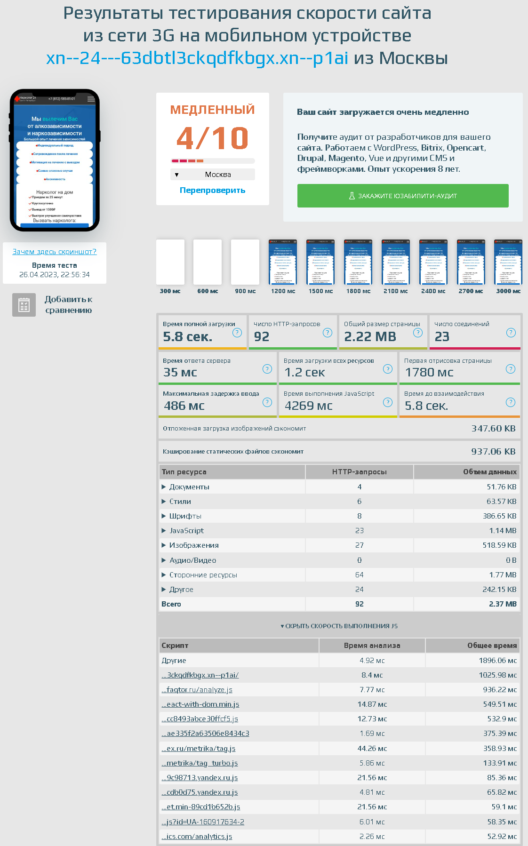
Task: Click the Общее время column header
Action: [x=473, y=646]
